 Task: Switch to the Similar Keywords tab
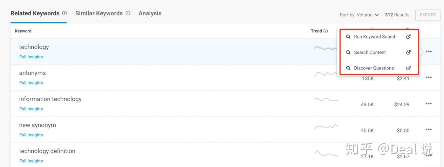pos(99,13)
